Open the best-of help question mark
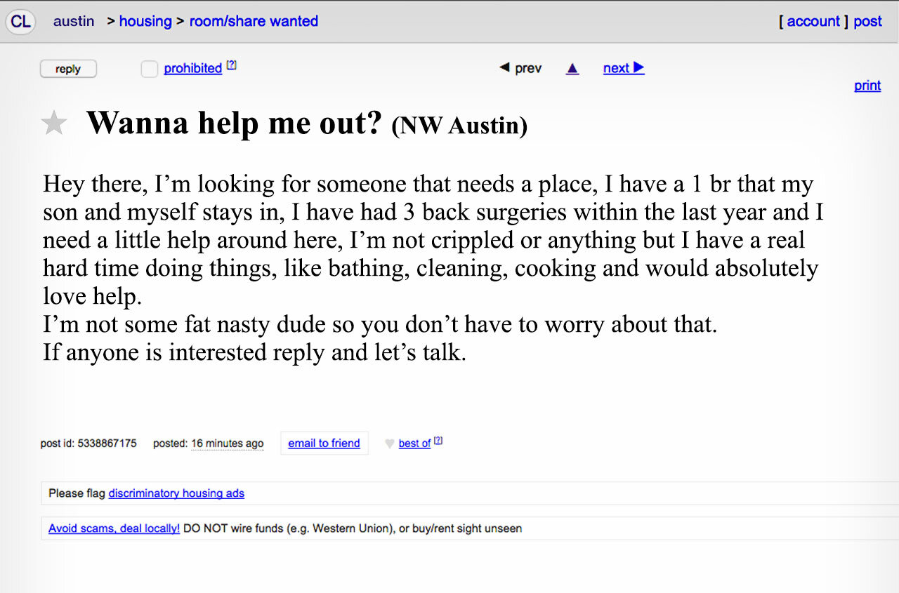The height and width of the screenshot is (593, 899). pos(438,439)
